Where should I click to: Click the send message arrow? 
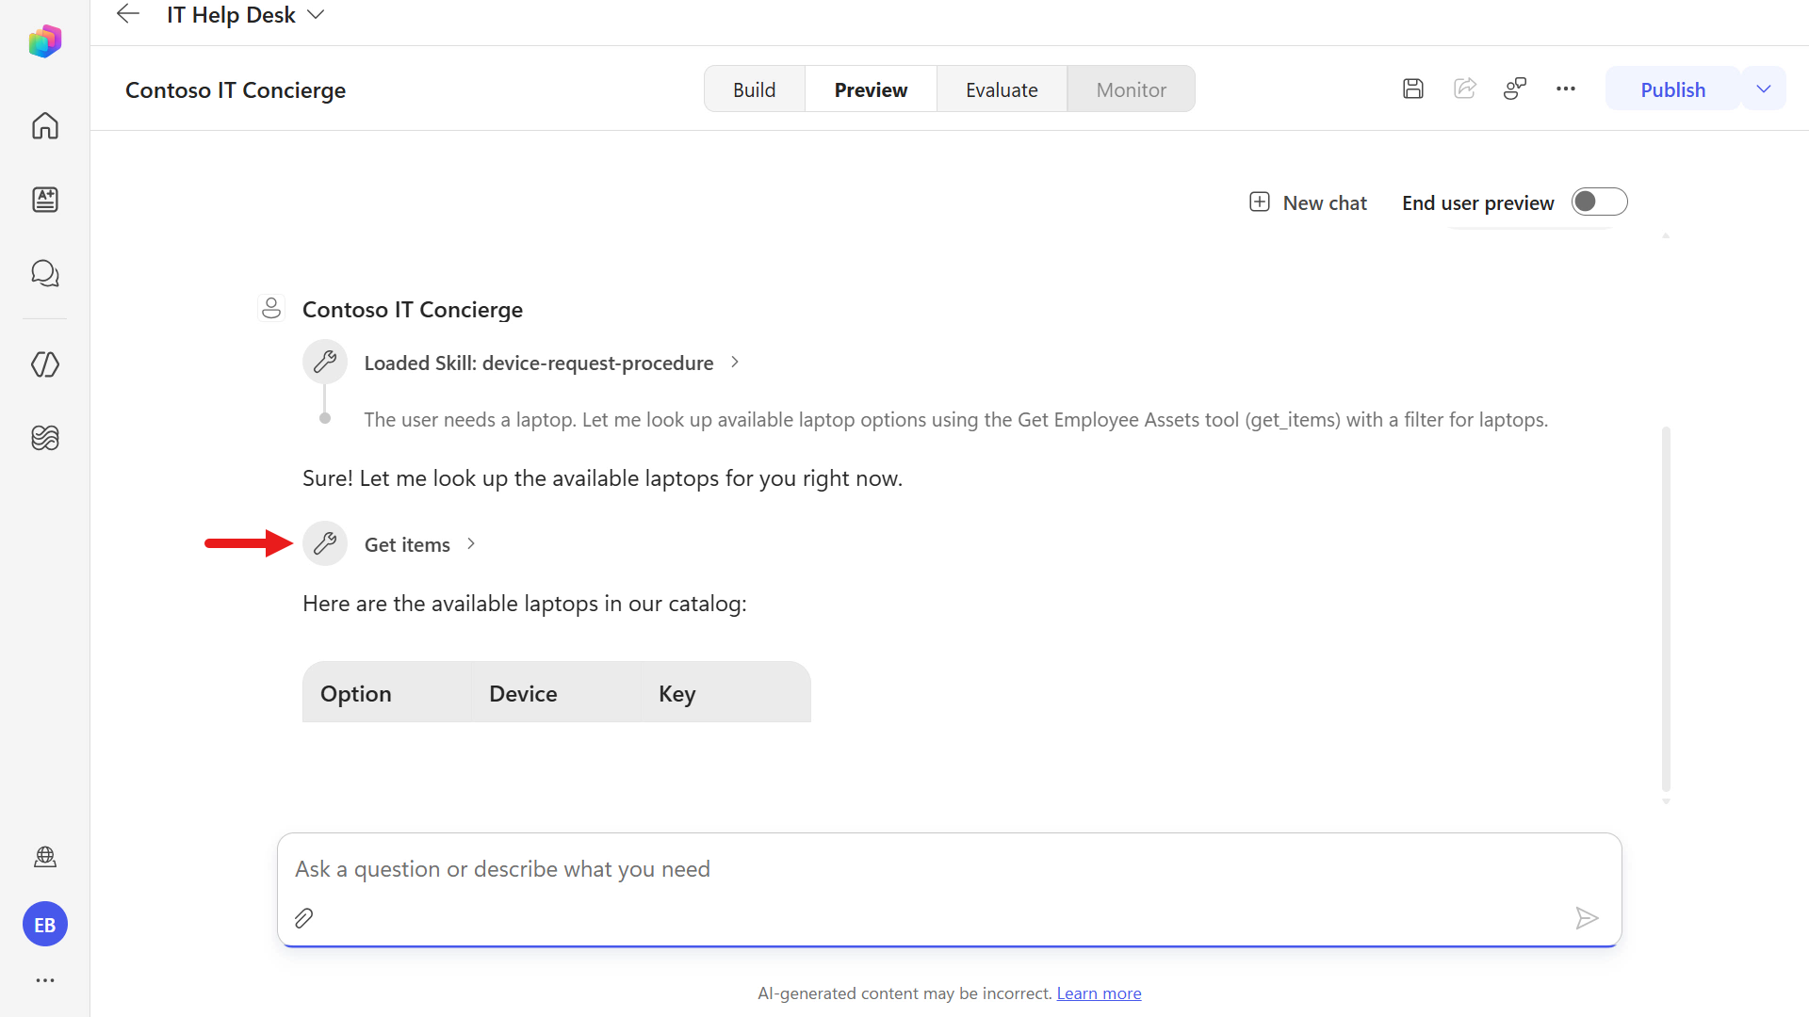coord(1587,918)
